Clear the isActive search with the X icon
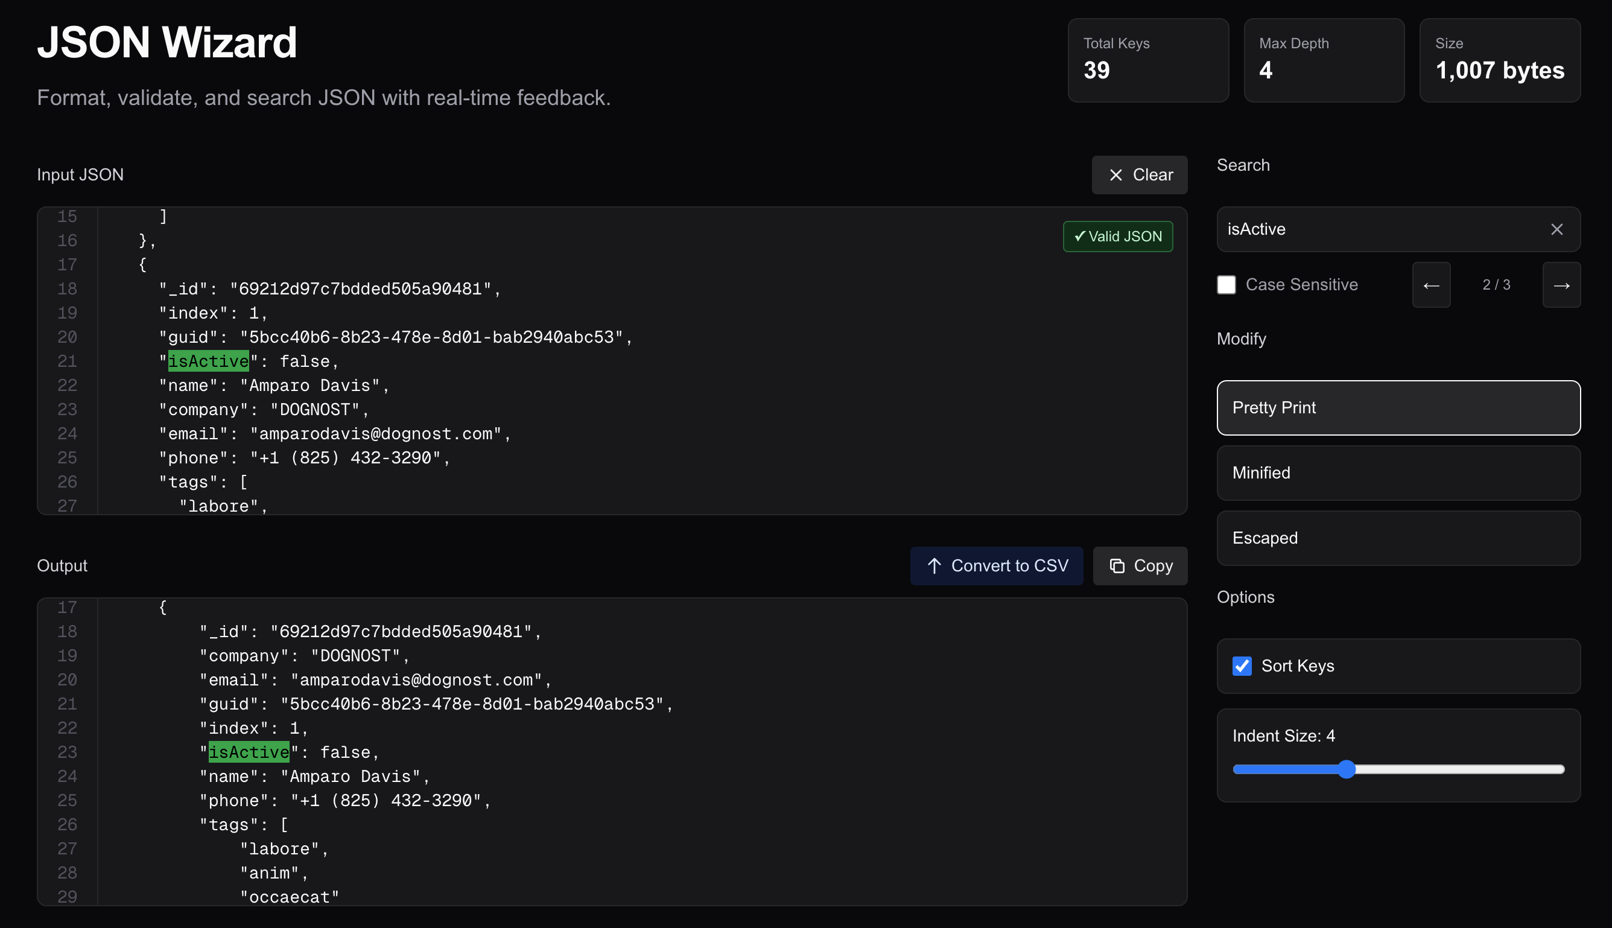This screenshot has height=928, width=1612. point(1556,229)
